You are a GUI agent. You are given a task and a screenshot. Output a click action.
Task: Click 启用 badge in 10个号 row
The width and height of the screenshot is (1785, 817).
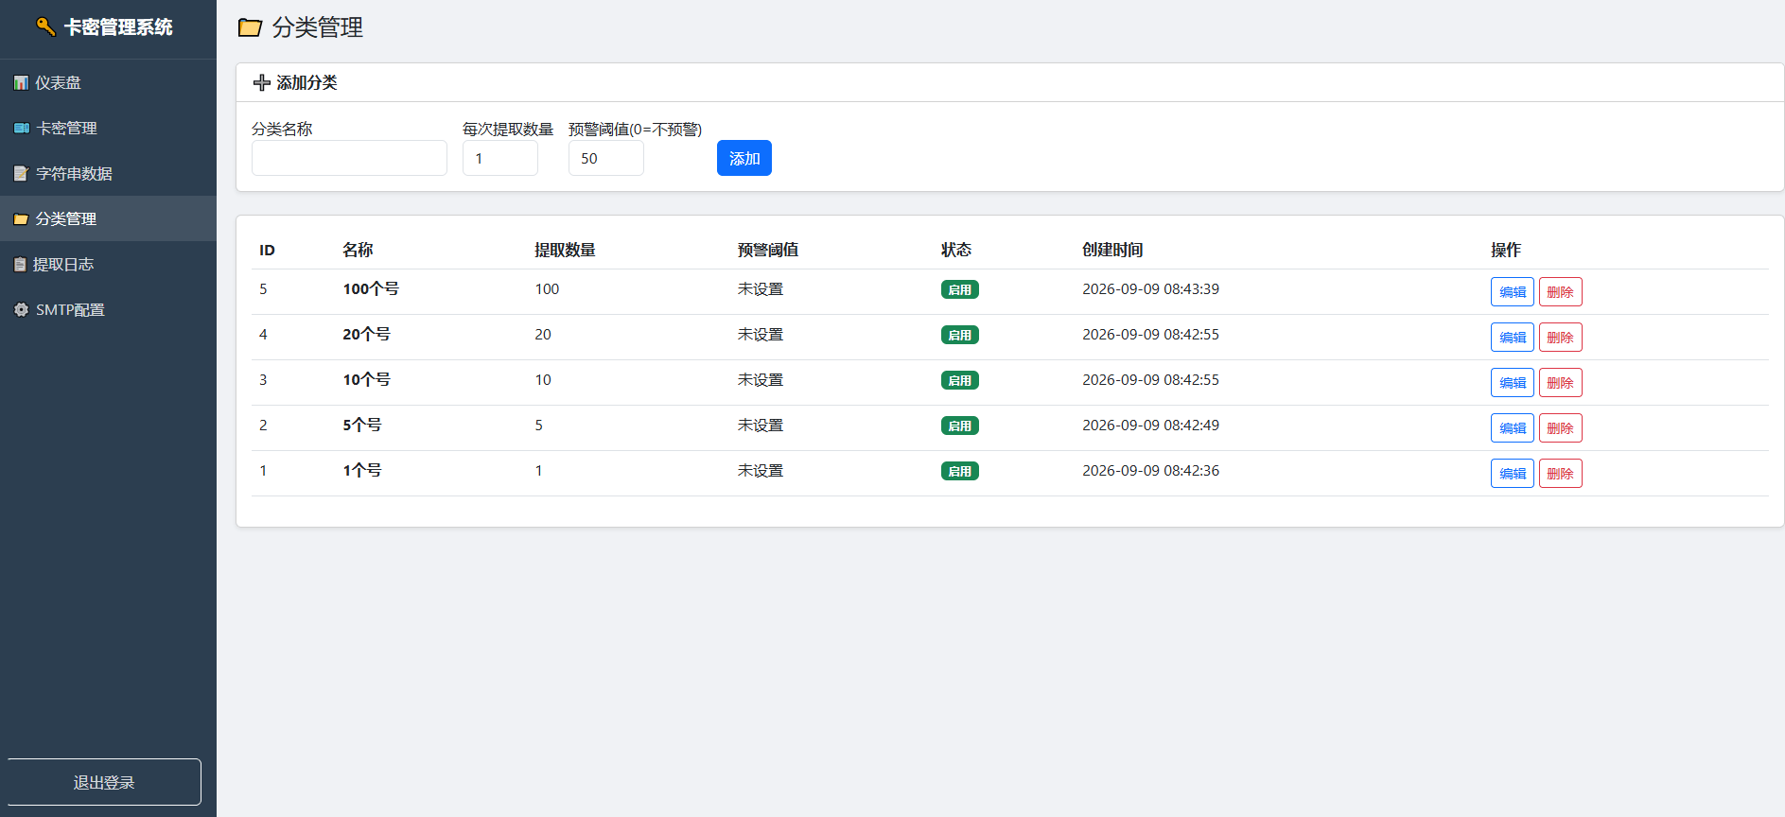coord(960,380)
